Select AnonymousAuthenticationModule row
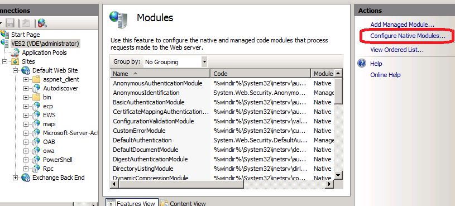 pyautogui.click(x=222, y=83)
